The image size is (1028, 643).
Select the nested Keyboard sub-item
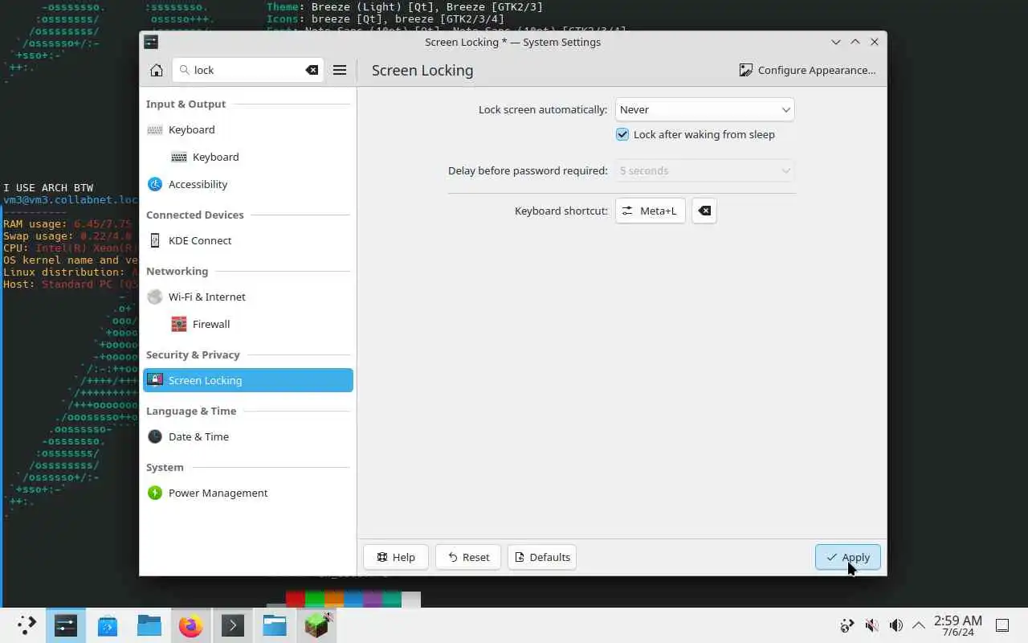click(x=248, y=157)
